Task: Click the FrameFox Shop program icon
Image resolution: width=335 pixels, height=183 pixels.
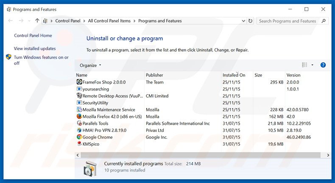Action: [79, 82]
